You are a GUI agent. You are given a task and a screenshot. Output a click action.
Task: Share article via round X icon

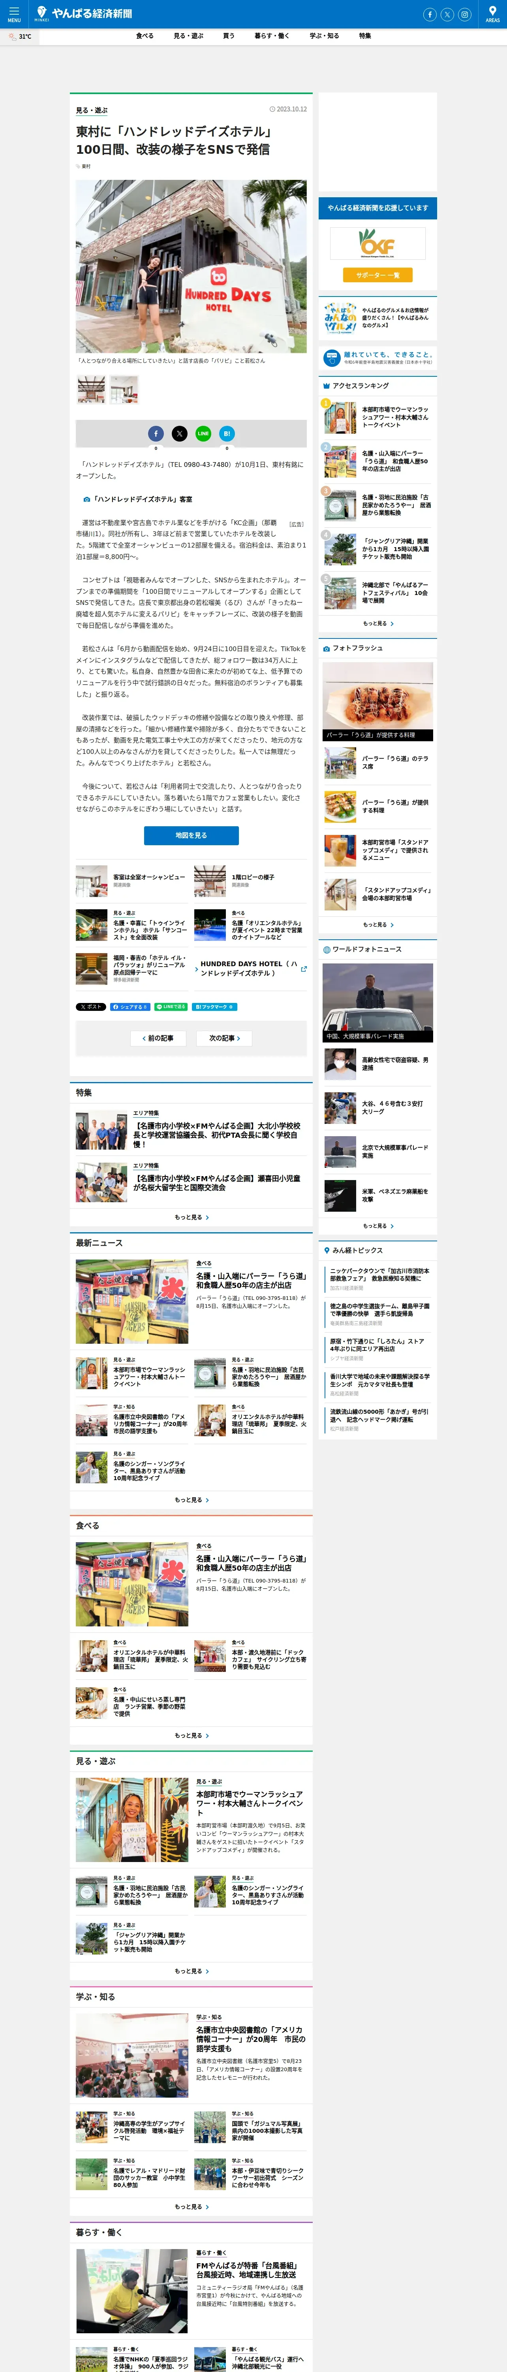coord(179,433)
